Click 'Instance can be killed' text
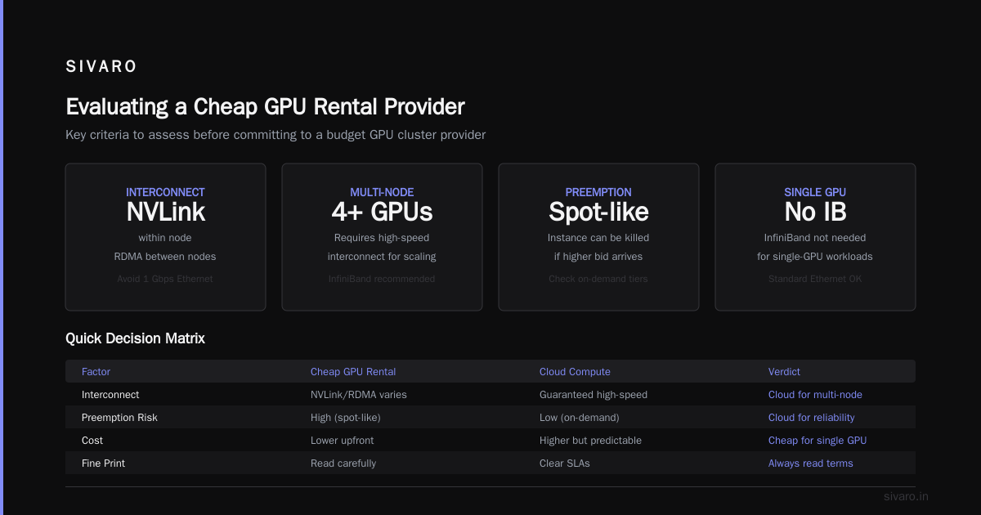The height and width of the screenshot is (515, 981). point(598,238)
